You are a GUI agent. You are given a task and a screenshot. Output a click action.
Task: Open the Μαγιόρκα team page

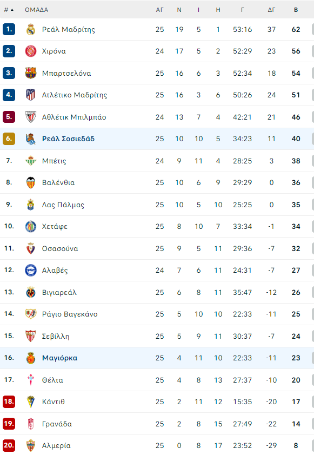pyautogui.click(x=59, y=358)
